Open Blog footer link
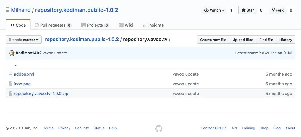The image size is (301, 137). [277, 128]
